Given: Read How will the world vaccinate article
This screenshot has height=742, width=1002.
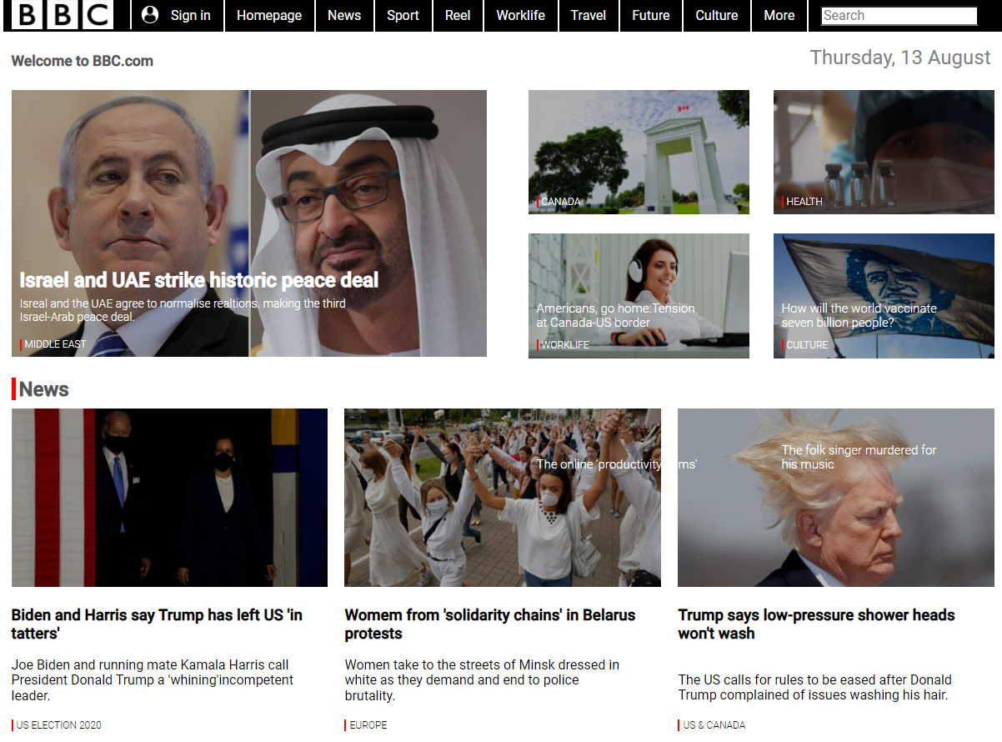Looking at the screenshot, I should 859,315.
